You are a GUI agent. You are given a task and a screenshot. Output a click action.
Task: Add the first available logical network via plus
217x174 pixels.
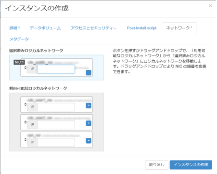point(89,106)
